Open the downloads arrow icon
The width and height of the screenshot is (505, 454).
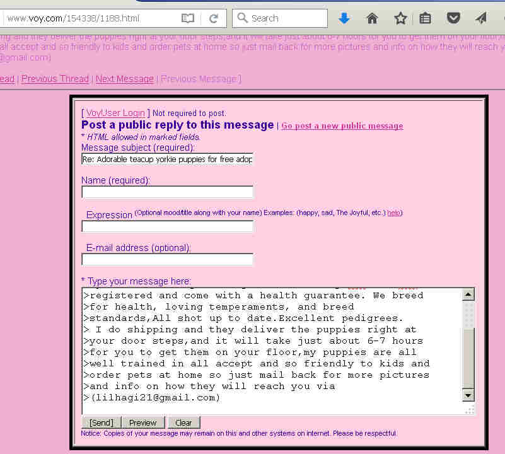pos(344,18)
